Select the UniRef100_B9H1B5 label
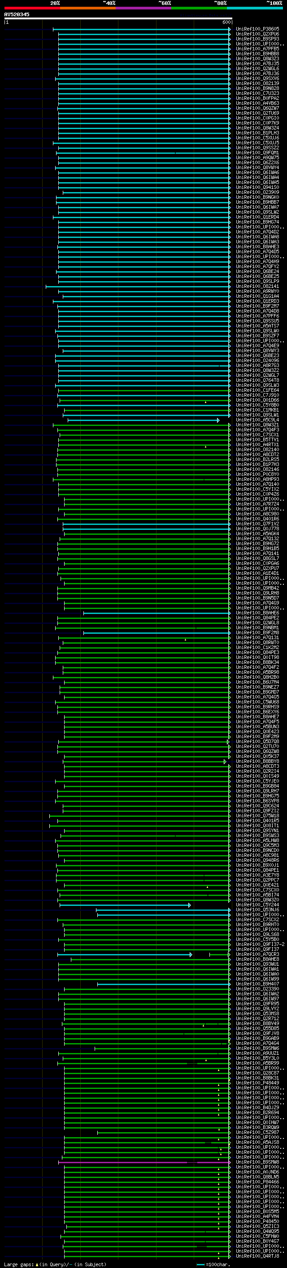The image size is (287, 1268). (257, 548)
